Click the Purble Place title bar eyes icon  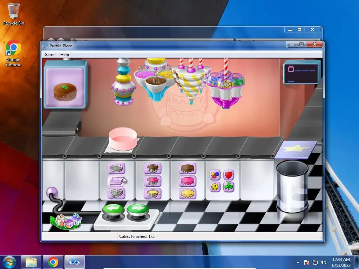[x=45, y=46]
